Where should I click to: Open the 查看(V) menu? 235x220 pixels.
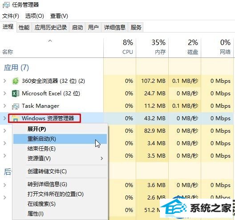(59, 16)
